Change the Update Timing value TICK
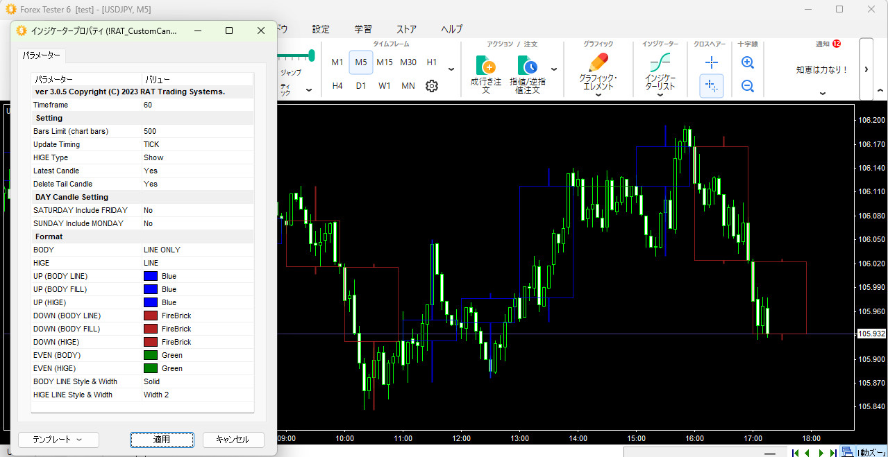The image size is (888, 457). (197, 144)
